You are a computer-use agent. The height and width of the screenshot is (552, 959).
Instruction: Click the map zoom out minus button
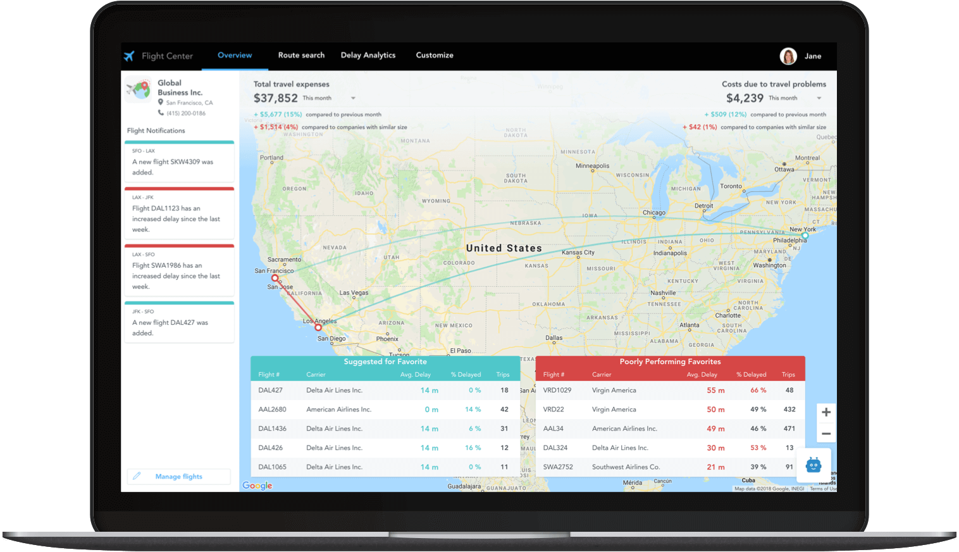(x=826, y=434)
